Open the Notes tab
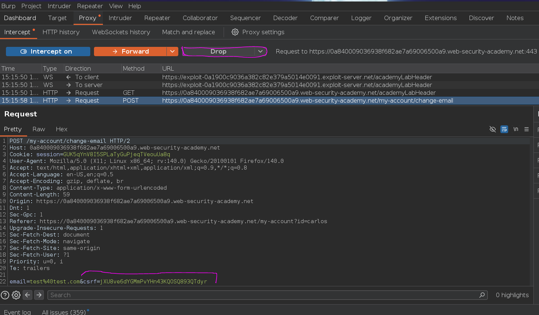The width and height of the screenshot is (539, 315). [515, 18]
